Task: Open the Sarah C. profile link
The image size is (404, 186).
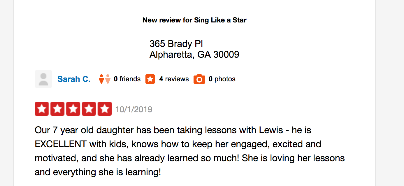Action: (74, 79)
